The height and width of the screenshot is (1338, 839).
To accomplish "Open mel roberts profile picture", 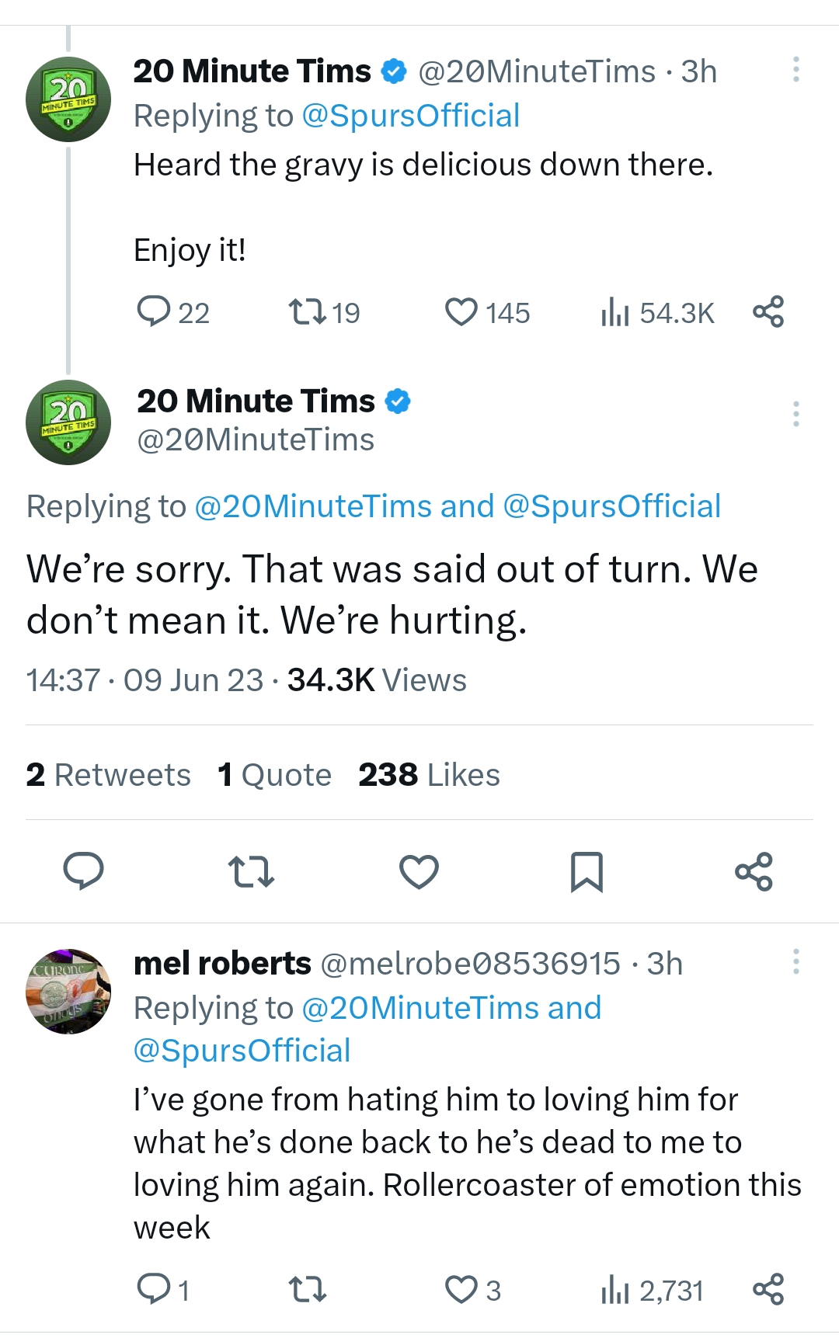I will (68, 991).
